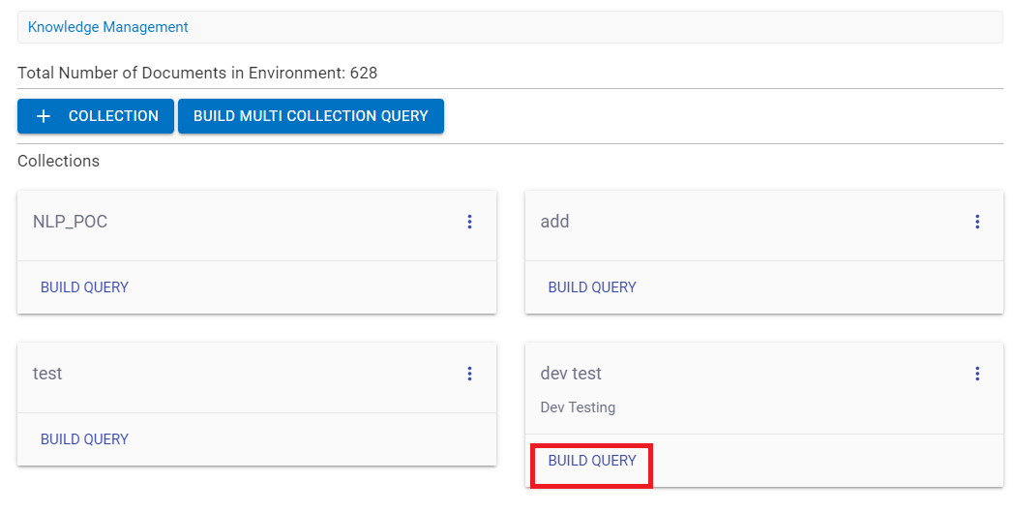Click the Collections section heading
Screen dimensions: 1013x512
(x=58, y=161)
